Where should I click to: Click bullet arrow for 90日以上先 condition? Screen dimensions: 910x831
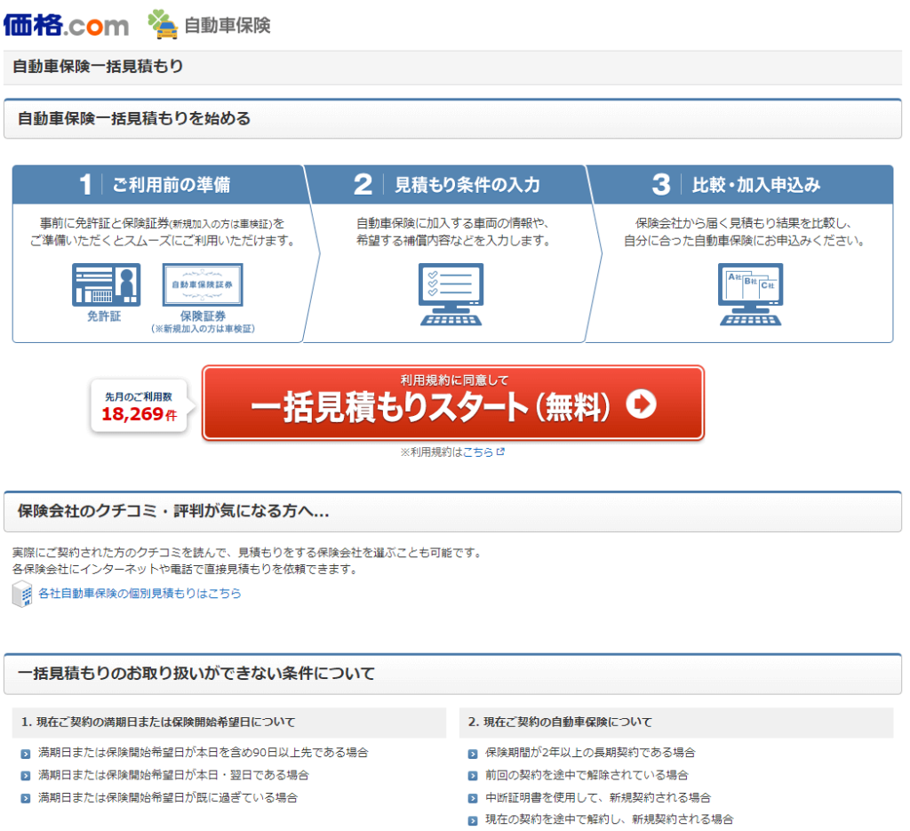[x=26, y=753]
